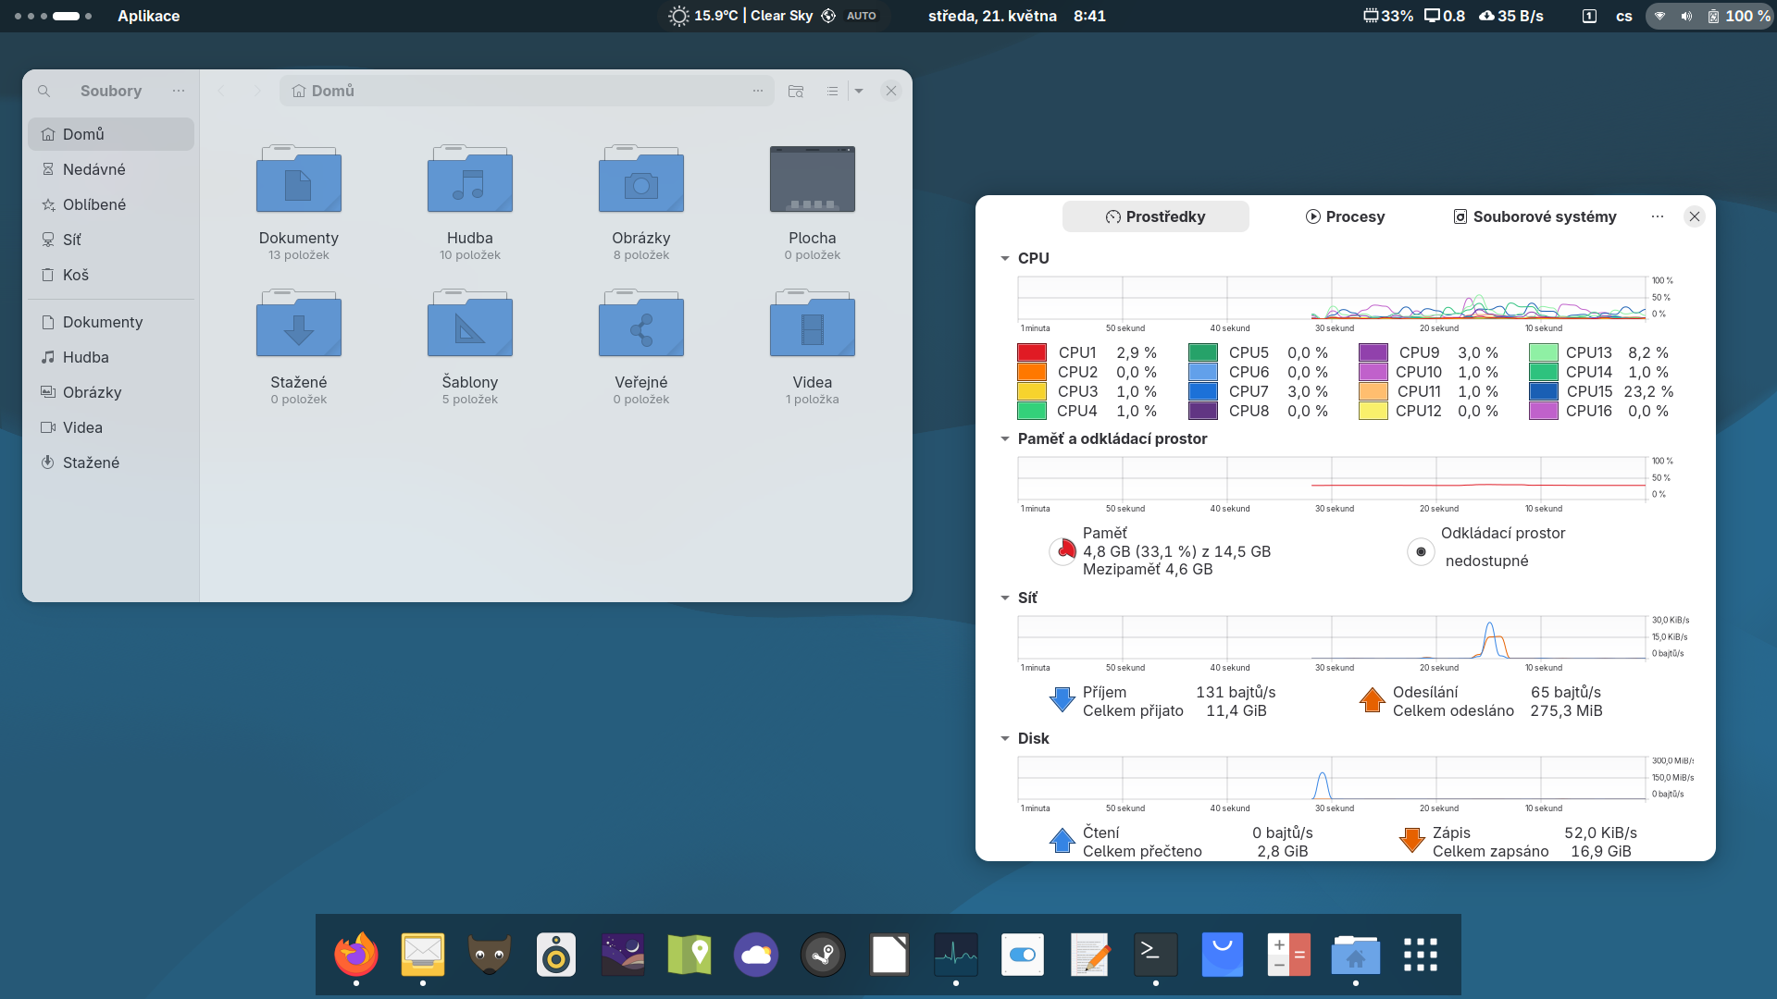This screenshot has height=999, width=1777.
Task: Open the path bar options dots
Action: point(758,91)
